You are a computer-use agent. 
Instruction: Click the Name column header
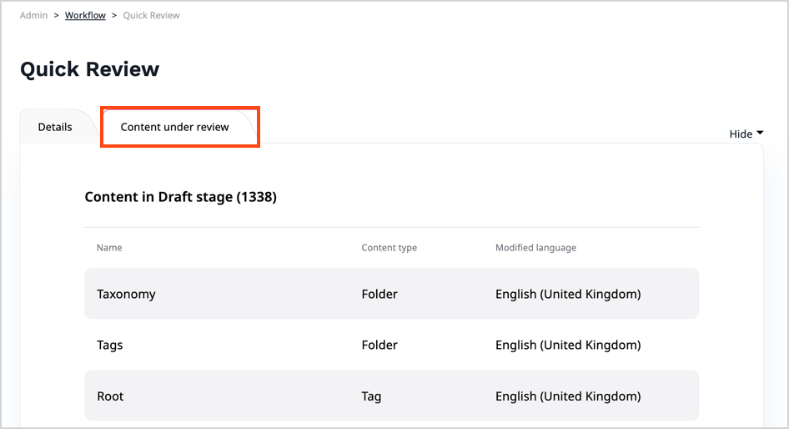(x=109, y=248)
